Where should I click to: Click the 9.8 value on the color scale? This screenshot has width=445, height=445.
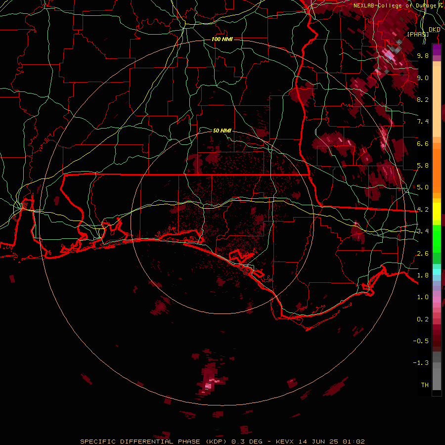(x=423, y=55)
